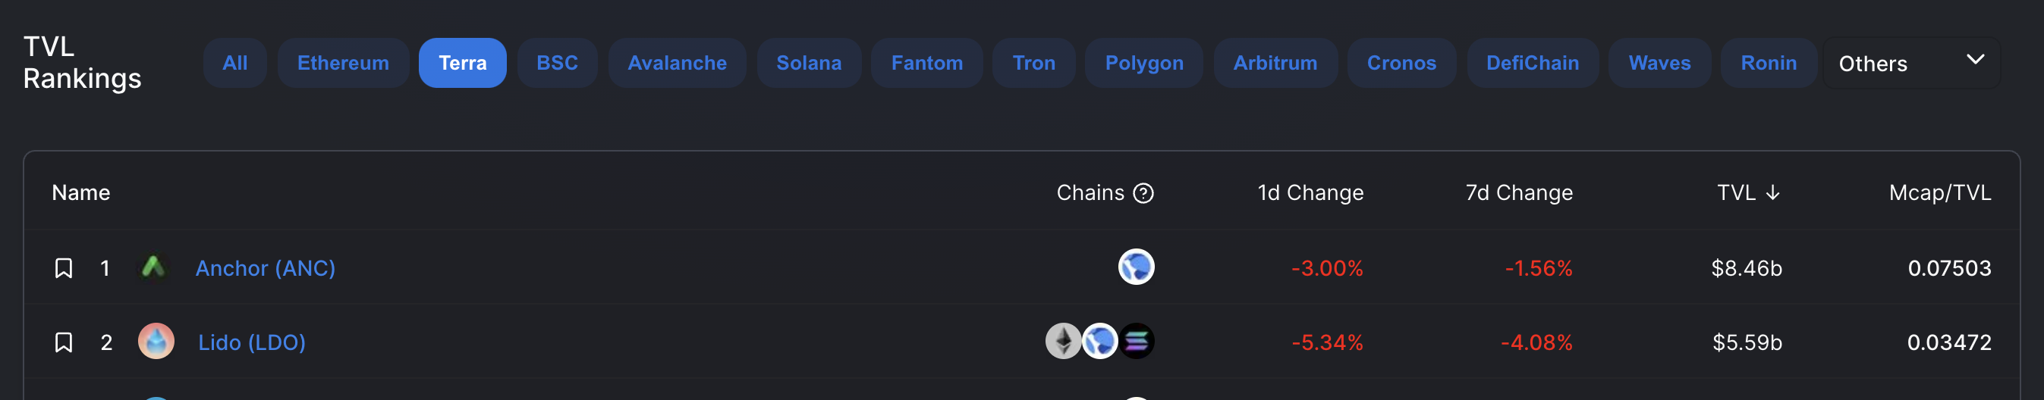Switch to the Avalanche chain filter
The width and height of the screenshot is (2044, 400).
pos(677,64)
